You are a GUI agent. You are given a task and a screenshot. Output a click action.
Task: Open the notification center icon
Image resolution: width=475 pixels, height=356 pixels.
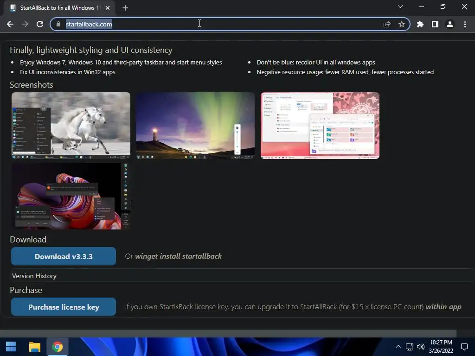(464, 347)
